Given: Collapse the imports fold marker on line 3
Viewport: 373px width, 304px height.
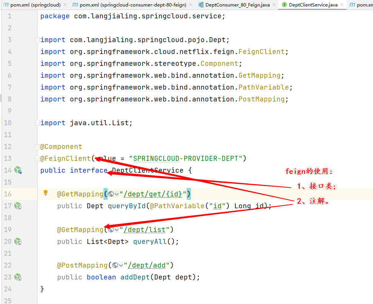Looking at the screenshot, I should (x=37, y=40).
